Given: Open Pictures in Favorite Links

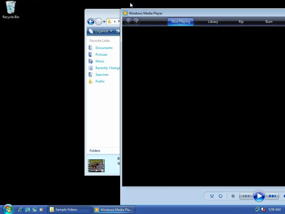Looking at the screenshot, I should tap(101, 55).
